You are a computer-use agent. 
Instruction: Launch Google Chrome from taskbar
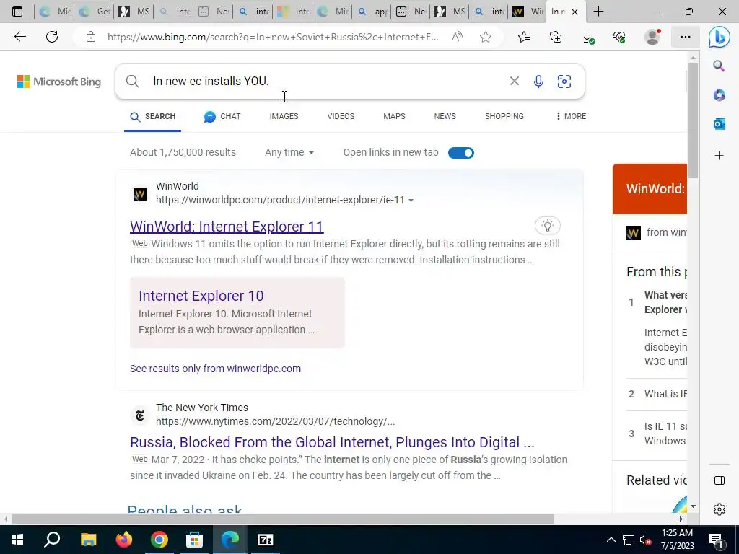click(159, 540)
